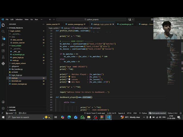183x137 pixels.
Task: Open the Explorer view in activity bar
Action: [x=3, y=25]
